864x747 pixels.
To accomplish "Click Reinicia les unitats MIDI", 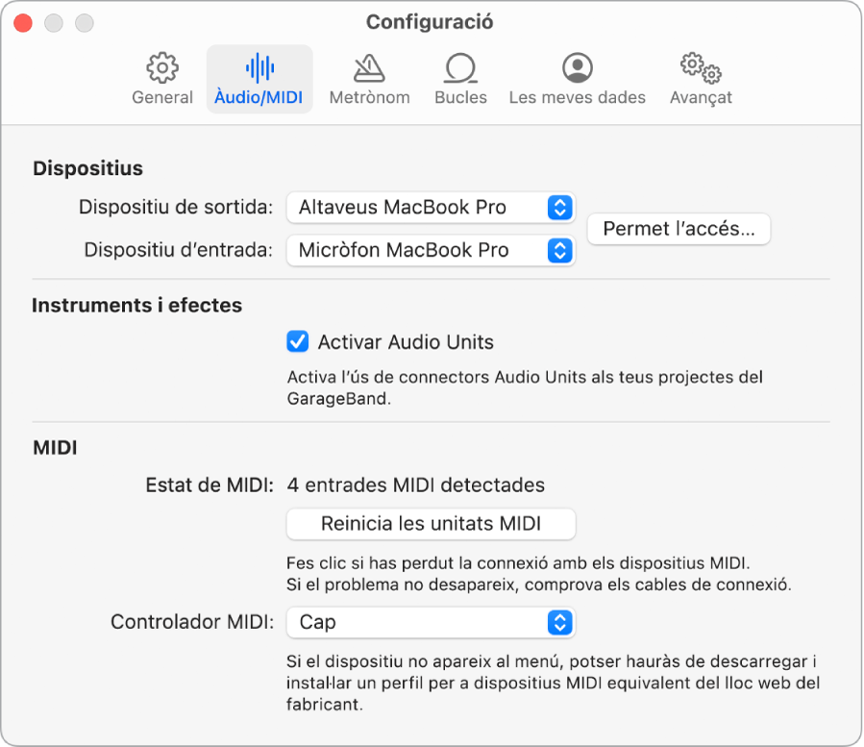I will (430, 524).
